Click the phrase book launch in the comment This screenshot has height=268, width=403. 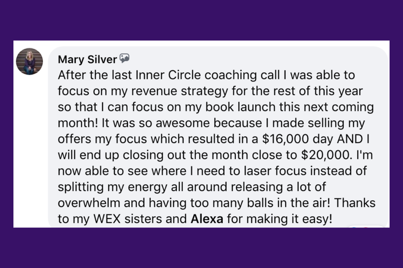tap(241, 107)
